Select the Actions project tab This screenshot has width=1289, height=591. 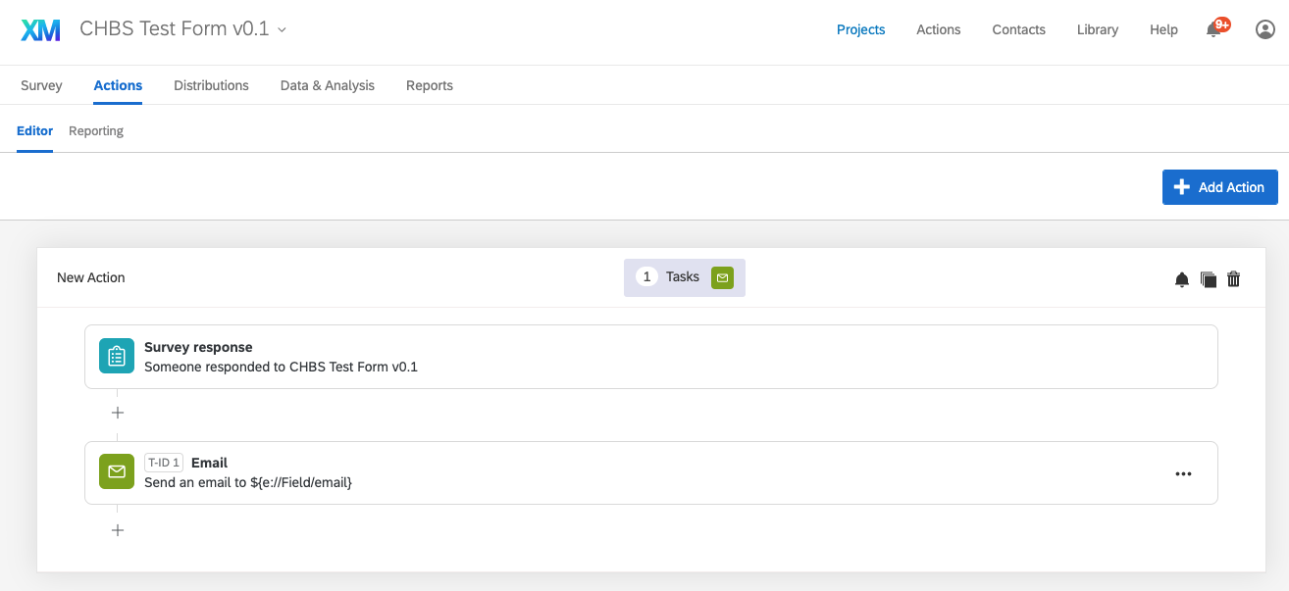(x=118, y=85)
